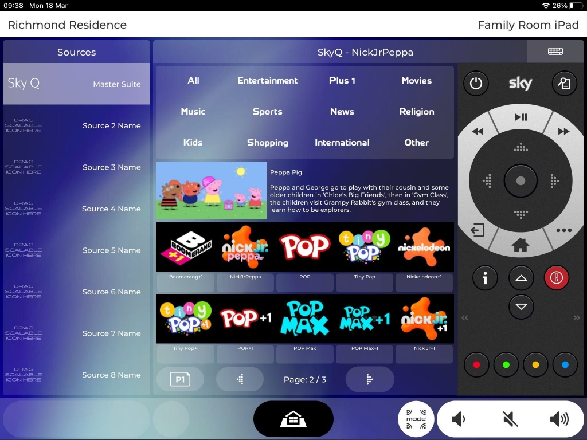587x440 pixels.
Task: Mute audio using the crossed speaker icon
Action: tap(510, 419)
